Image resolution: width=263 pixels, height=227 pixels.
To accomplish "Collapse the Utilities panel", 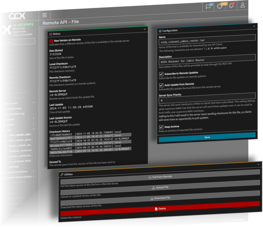I will 258,164.
